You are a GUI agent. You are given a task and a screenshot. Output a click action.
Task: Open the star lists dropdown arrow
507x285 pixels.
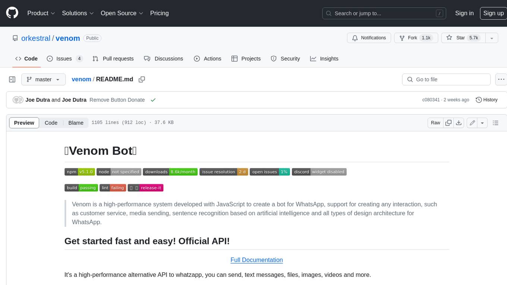492,38
